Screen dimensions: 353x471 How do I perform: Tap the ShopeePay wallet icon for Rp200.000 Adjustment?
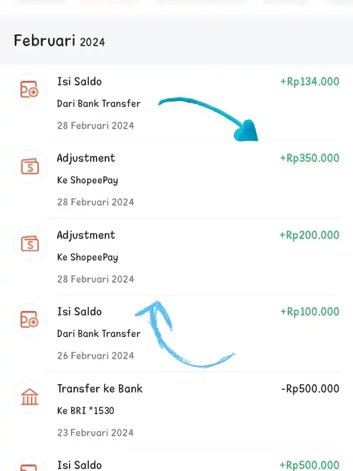(x=30, y=243)
